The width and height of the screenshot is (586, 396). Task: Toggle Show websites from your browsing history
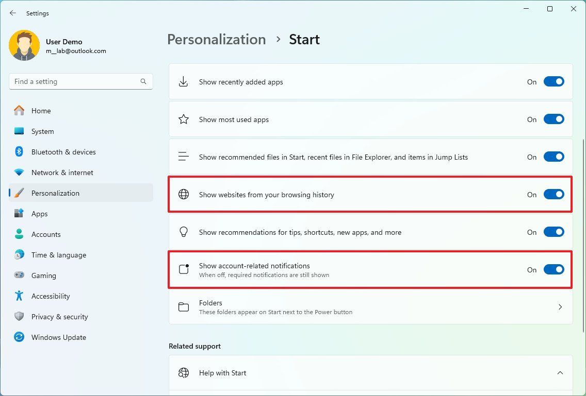coord(554,195)
